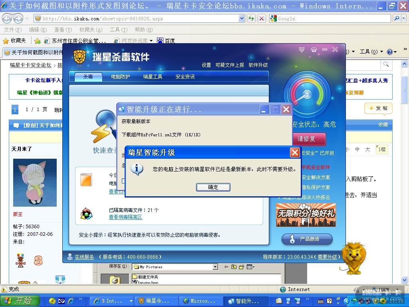The height and width of the screenshot is (307, 409).
Task: Open the 100% zoom level dropdown
Action: click(397, 289)
